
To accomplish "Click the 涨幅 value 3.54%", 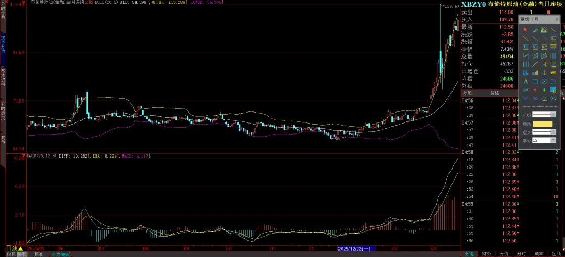I will (506, 42).
